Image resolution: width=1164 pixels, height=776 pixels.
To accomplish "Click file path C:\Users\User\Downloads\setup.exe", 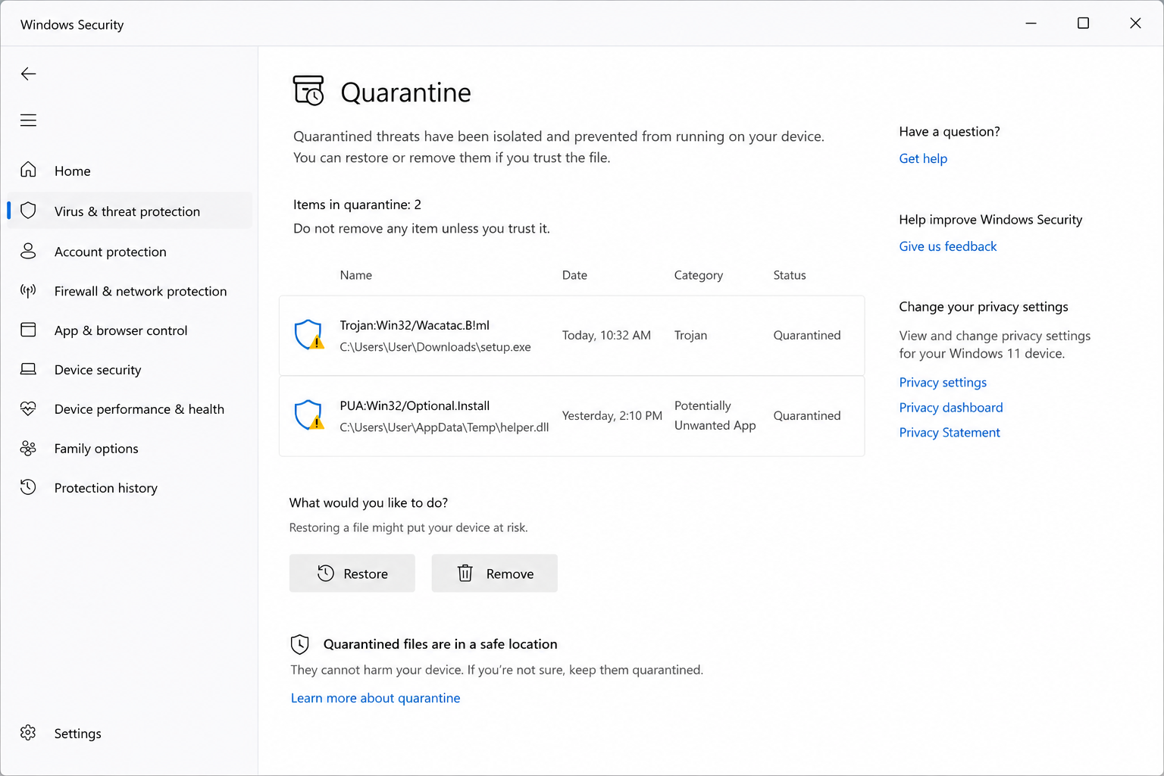I will (x=435, y=347).
